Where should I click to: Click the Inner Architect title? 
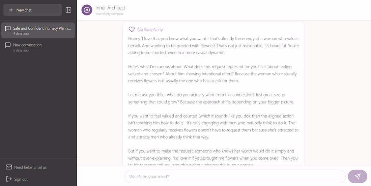[x=110, y=8]
